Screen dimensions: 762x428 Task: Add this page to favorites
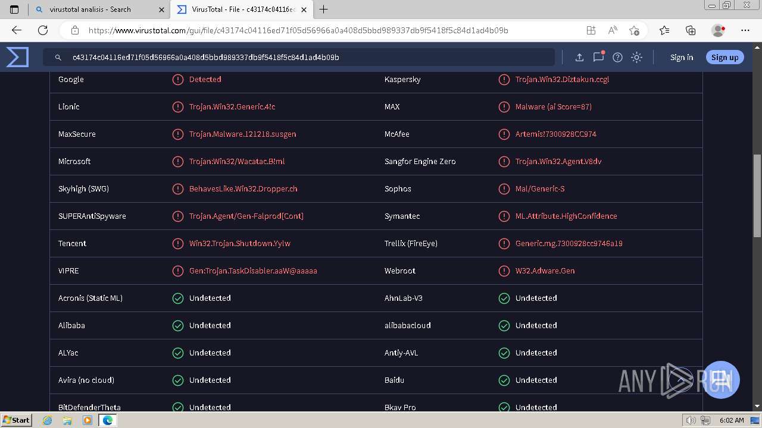click(634, 30)
